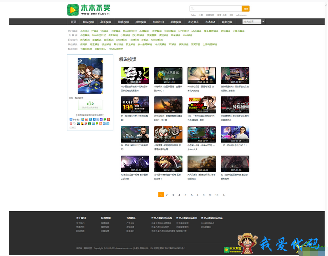Image resolution: width=328 pixels, height=256 pixels.
Task: Open 高手视频 navigation tab
Action: [x=106, y=22]
